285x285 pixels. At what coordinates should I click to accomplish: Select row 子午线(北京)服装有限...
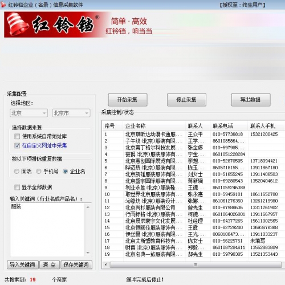coord(193,141)
